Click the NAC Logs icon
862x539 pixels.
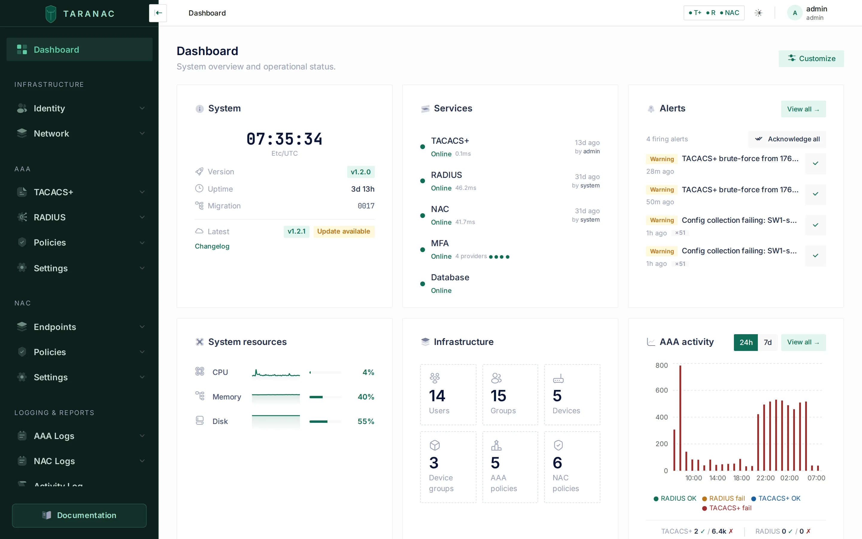pos(22,461)
